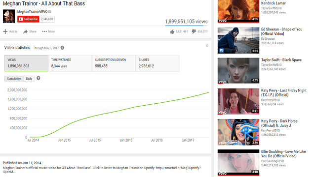The height and width of the screenshot is (177, 316).
Task: Click Meghan Trainor All About That Bass title
Action: 44,3
